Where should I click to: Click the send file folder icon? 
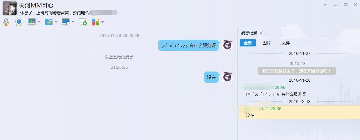pyautogui.click(x=49, y=22)
